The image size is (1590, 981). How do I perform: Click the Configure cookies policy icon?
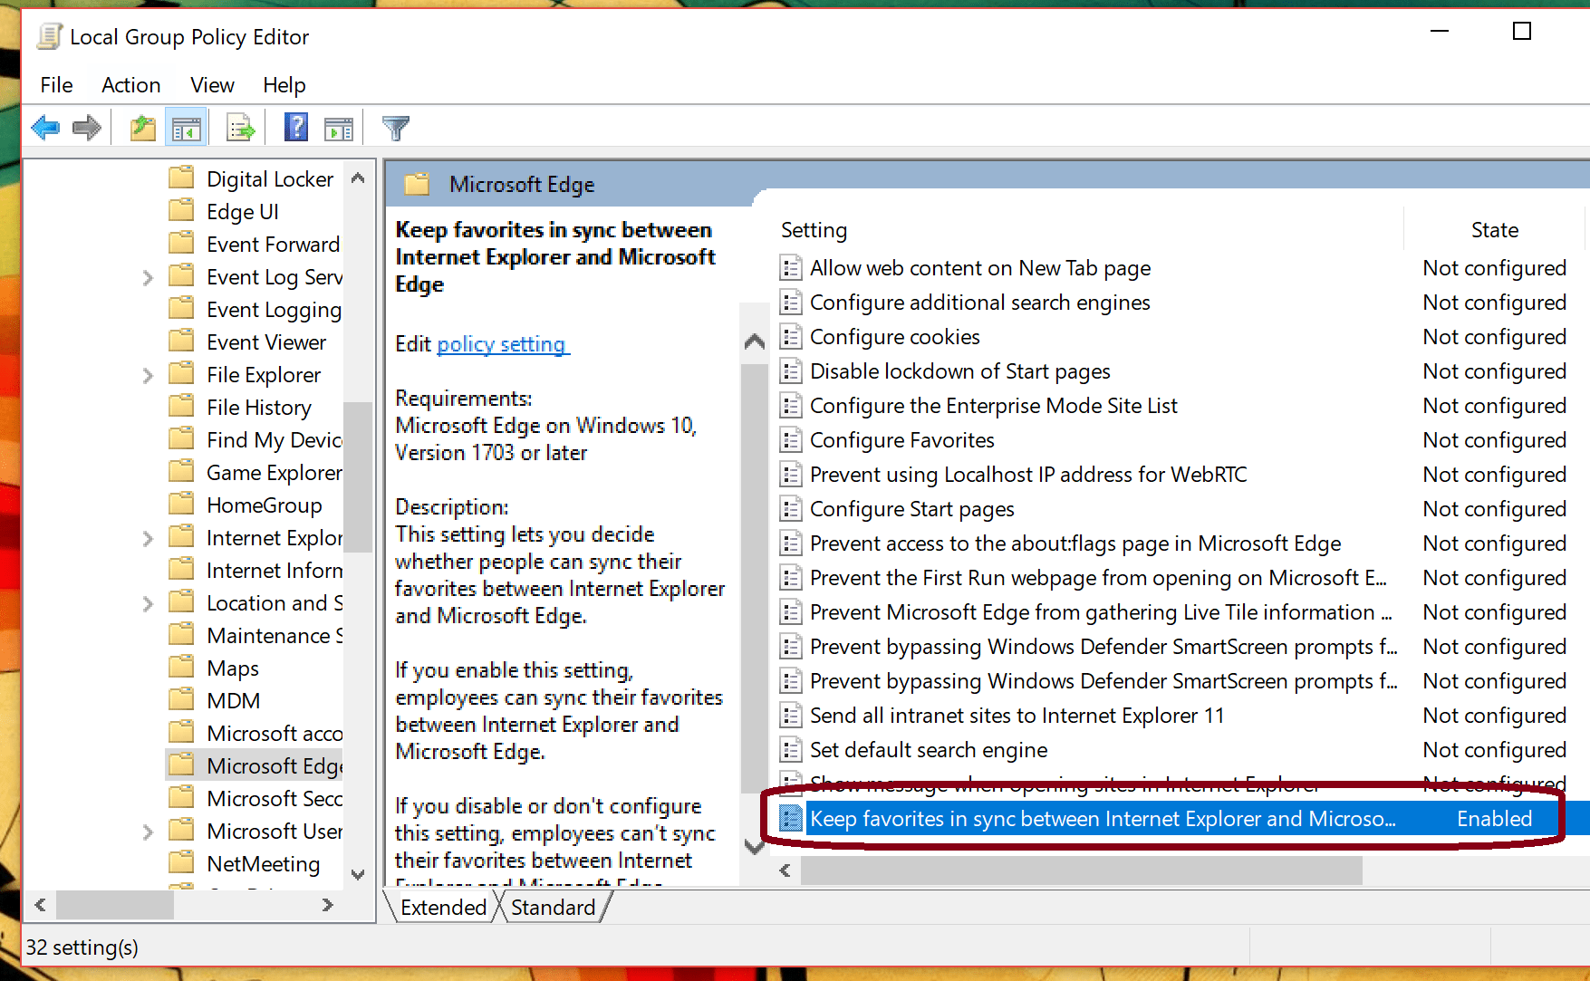pyautogui.click(x=791, y=337)
